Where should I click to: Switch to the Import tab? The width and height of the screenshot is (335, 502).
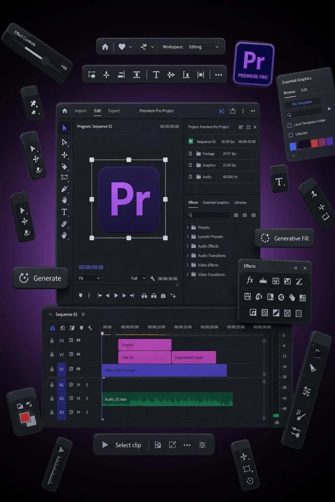[80, 111]
